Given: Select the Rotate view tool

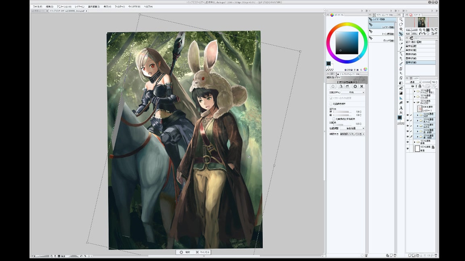Looking at the screenshot, I should point(401,25).
